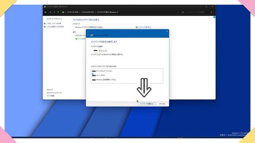
Task: Click バックアップの設定 link
Action: [144, 27]
